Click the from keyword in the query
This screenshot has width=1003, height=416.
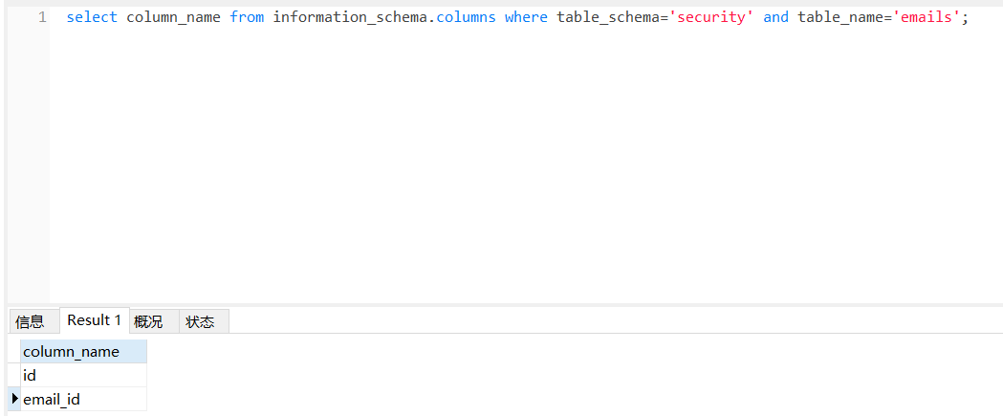(247, 17)
